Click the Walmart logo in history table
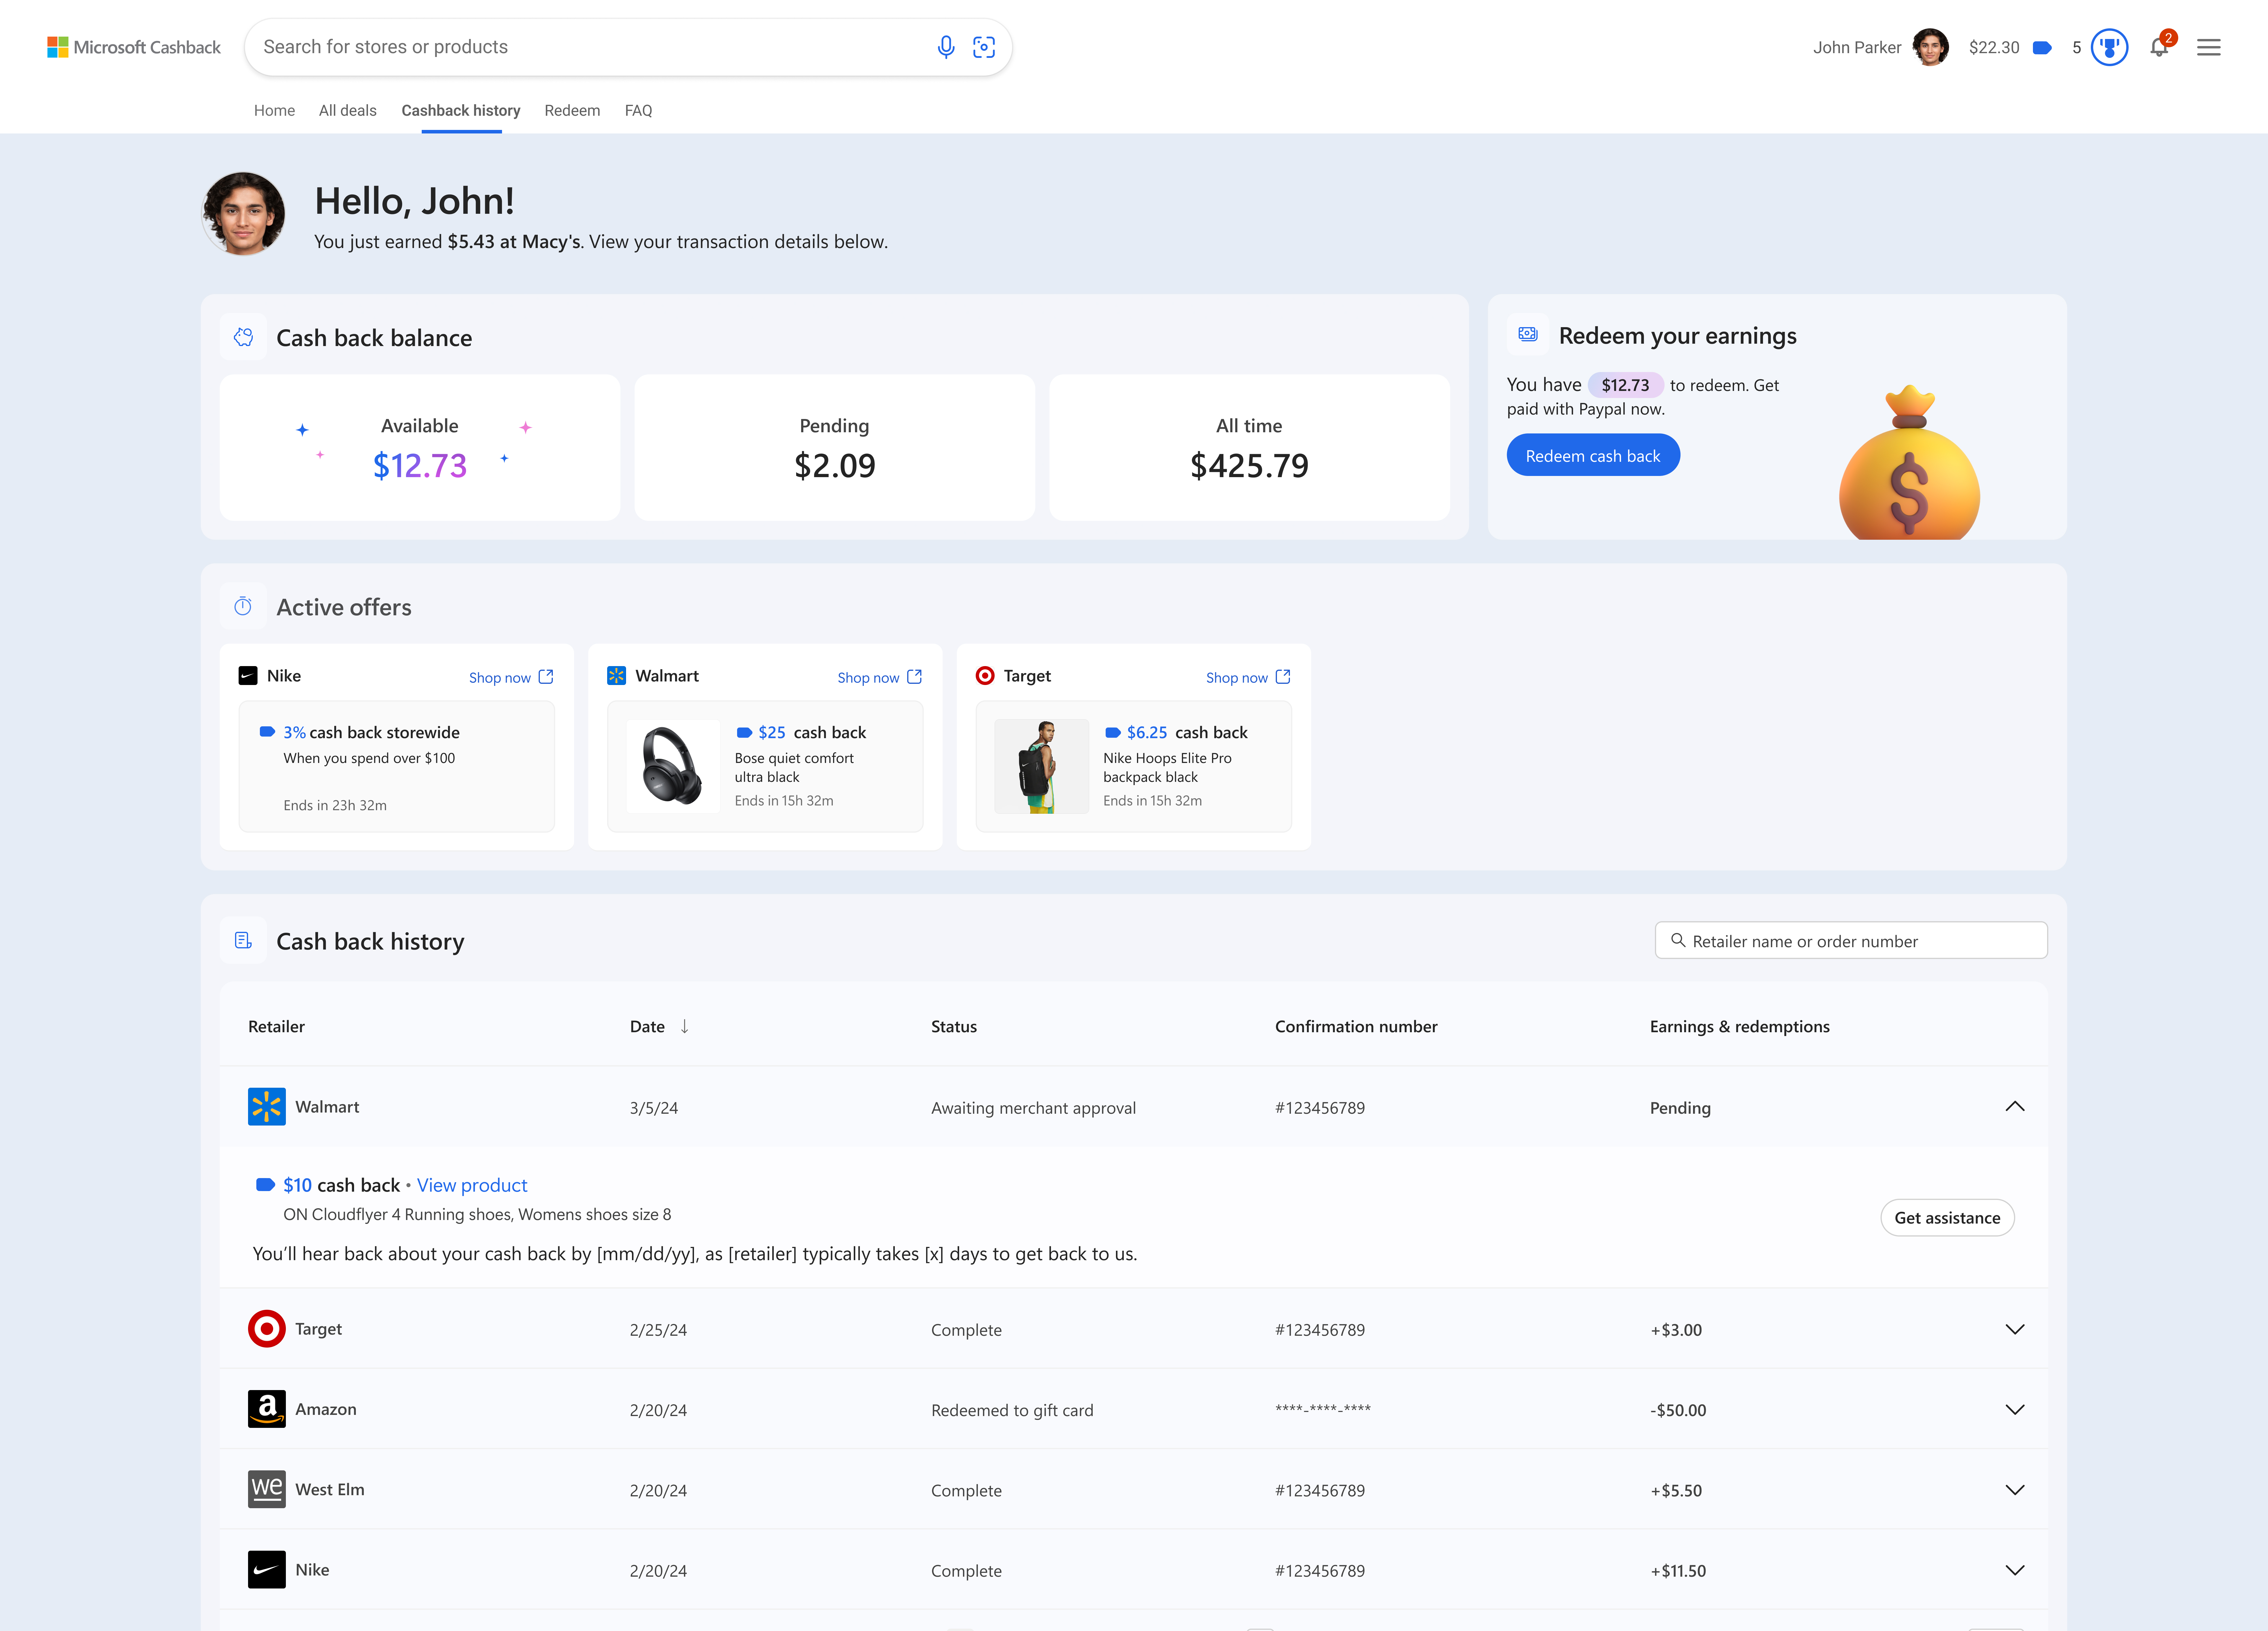This screenshot has height=1631, width=2268. click(267, 1107)
